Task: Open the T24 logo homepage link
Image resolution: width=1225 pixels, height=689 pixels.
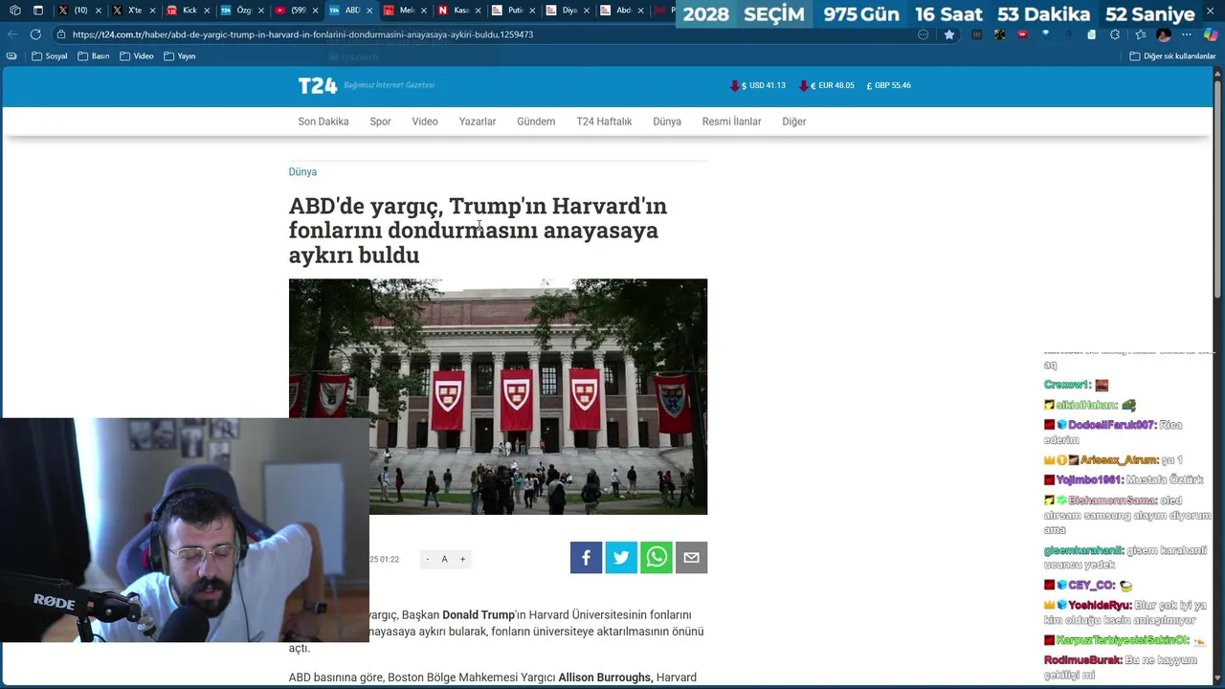Action: coord(318,85)
